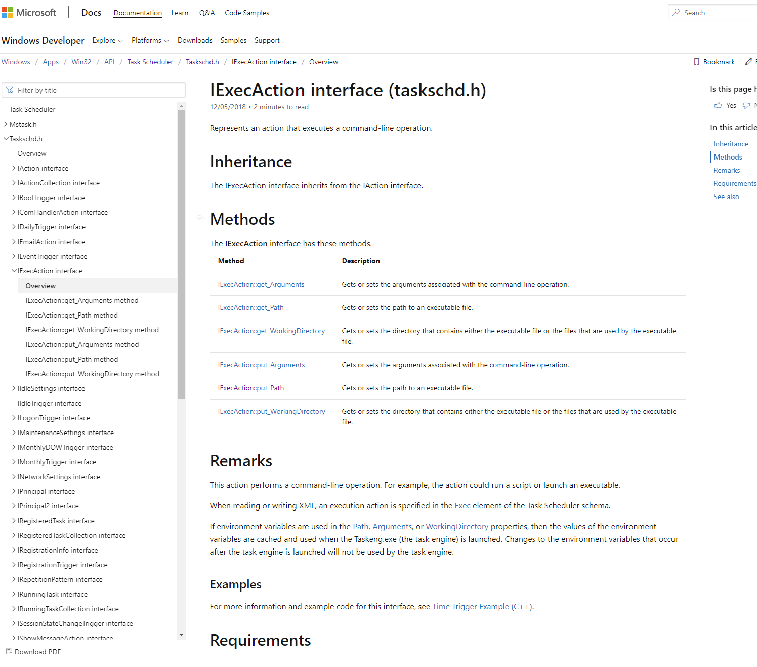Click the anchor link icon beside Methods heading
This screenshot has height=667, width=757.
coord(200,218)
